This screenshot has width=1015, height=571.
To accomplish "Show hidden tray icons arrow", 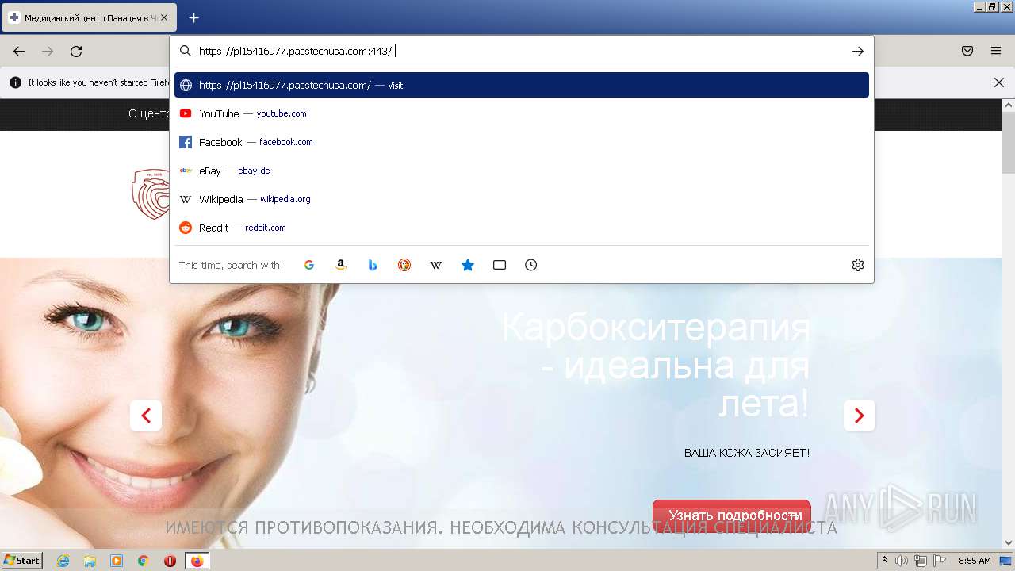I will click(884, 561).
